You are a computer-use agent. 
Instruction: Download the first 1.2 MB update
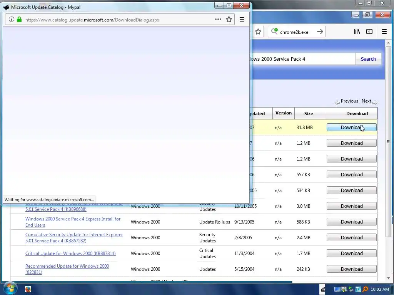[x=352, y=143]
